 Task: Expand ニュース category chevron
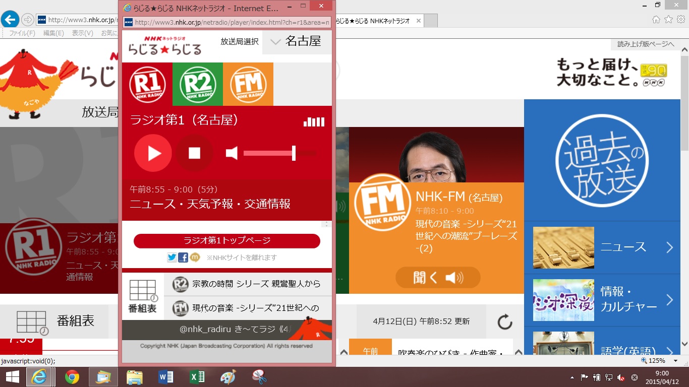[x=670, y=247]
